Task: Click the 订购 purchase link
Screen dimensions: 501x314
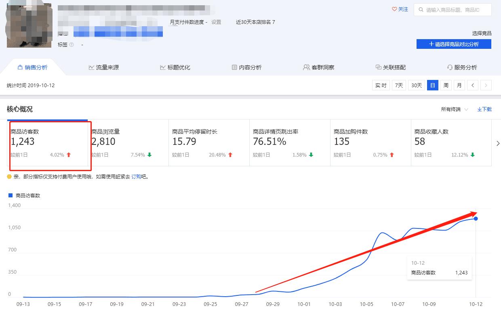Action: (x=137, y=176)
